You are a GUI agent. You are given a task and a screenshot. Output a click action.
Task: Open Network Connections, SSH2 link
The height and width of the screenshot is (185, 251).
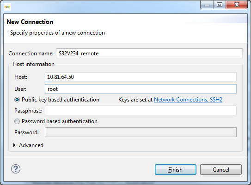pos(188,100)
